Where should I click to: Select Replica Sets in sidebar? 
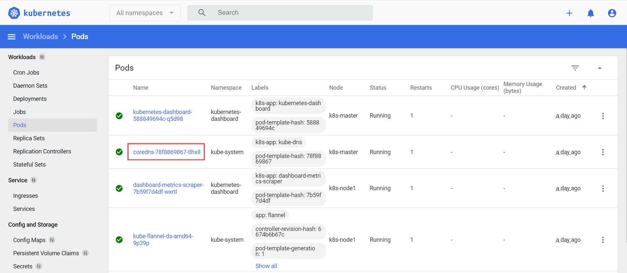tap(29, 138)
